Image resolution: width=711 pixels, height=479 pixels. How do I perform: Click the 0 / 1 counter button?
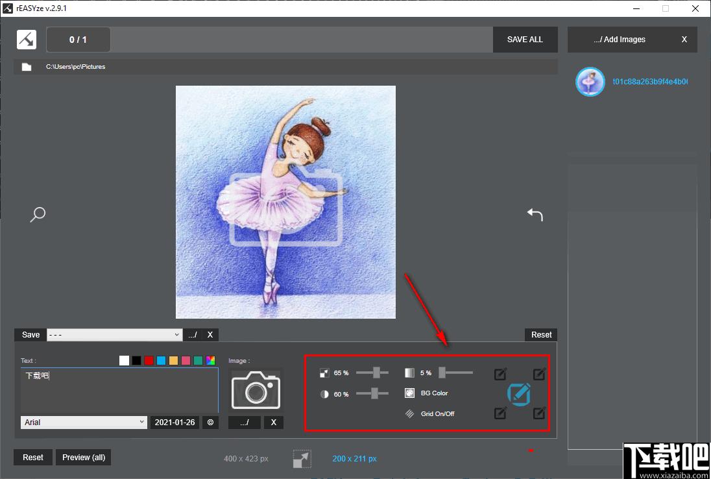(78, 40)
